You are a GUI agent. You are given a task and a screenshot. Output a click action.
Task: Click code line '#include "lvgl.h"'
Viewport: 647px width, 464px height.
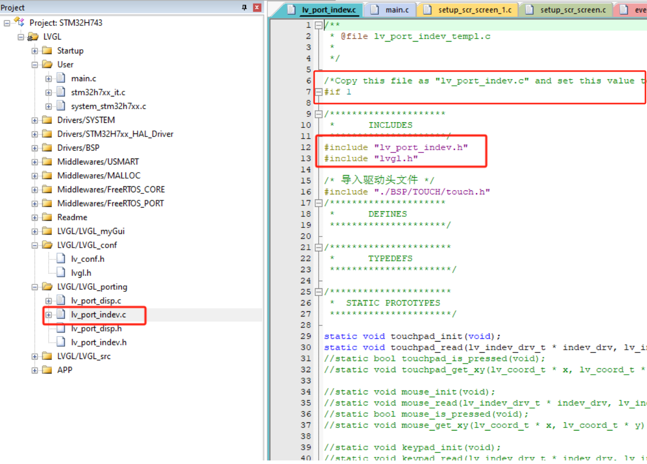click(x=371, y=158)
